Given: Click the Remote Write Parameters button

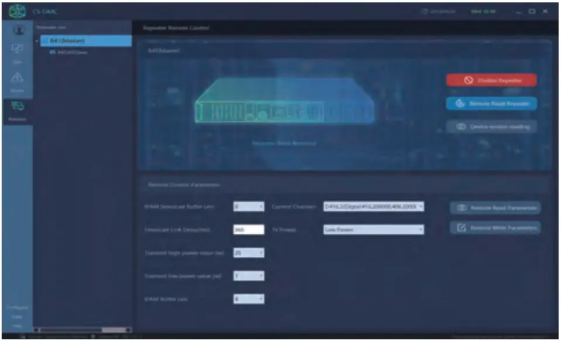Looking at the screenshot, I should click(x=495, y=227).
